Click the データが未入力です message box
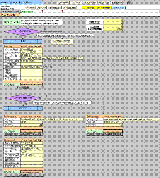This screenshot has width=160, height=178. click(x=61, y=41)
